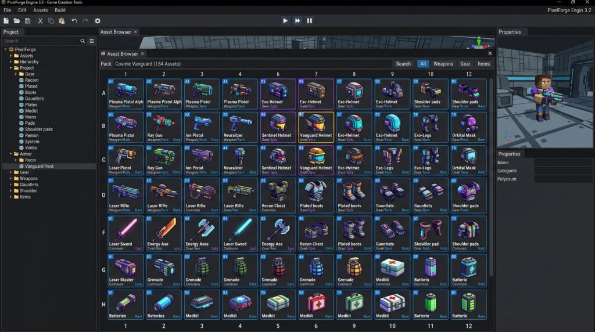Click the Name field in Properties

pyautogui.click(x=563, y=162)
